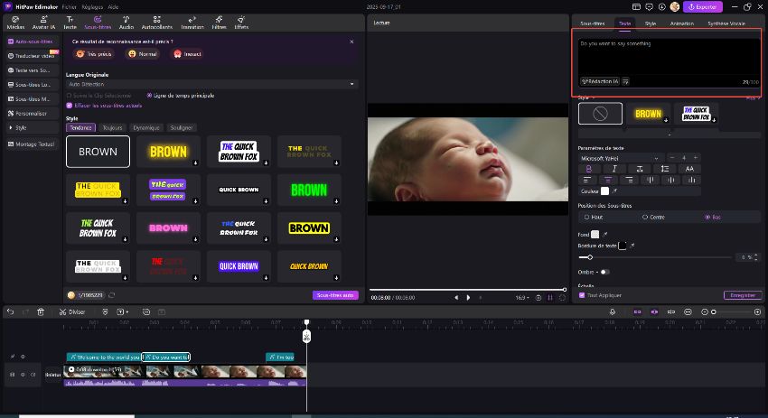768x418 pixels.
Task: Select the Centre subtitle position
Action: click(645, 217)
